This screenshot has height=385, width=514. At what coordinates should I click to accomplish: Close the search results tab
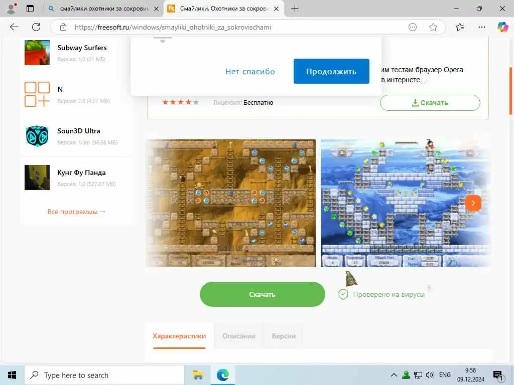[157, 9]
